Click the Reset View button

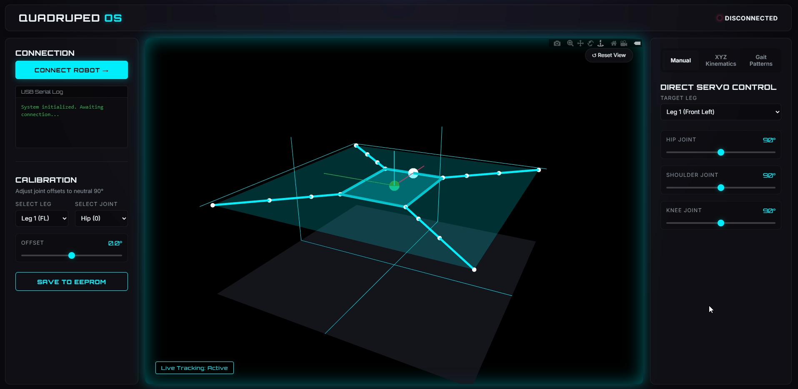tap(609, 55)
